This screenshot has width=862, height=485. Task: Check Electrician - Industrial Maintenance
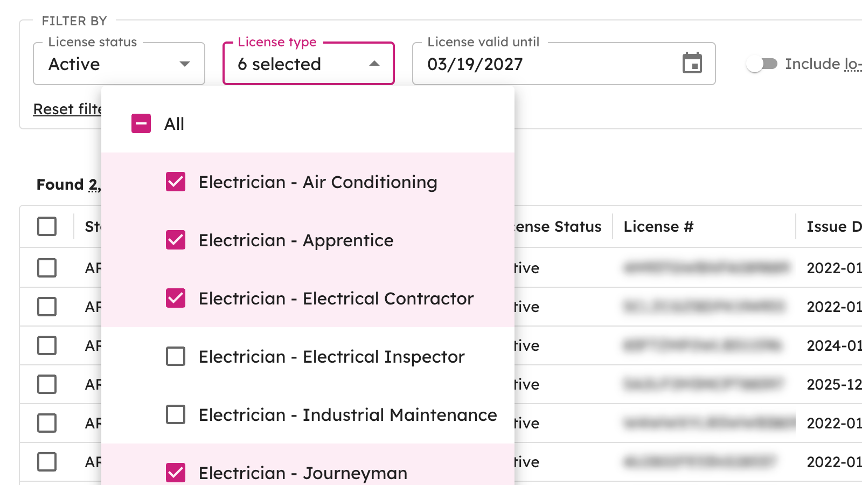pos(175,415)
